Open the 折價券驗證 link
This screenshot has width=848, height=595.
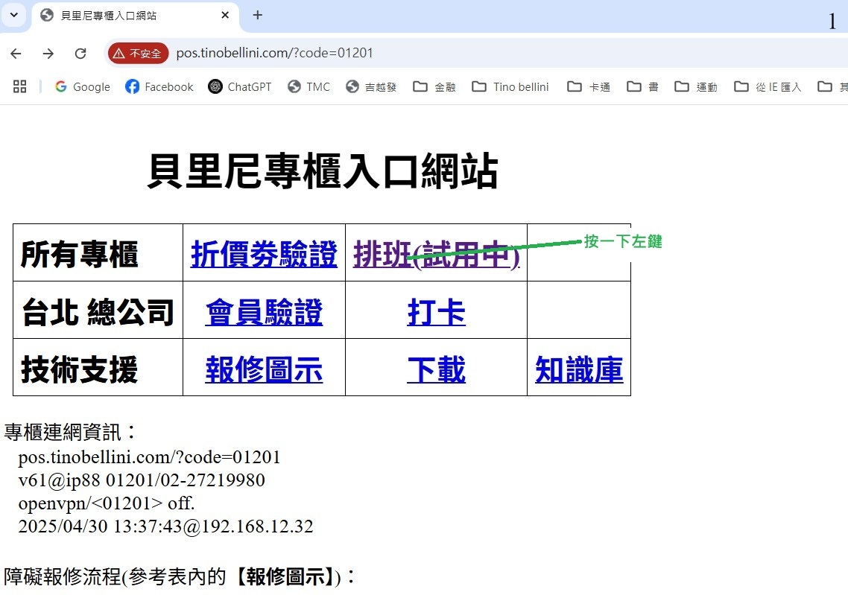[264, 254]
